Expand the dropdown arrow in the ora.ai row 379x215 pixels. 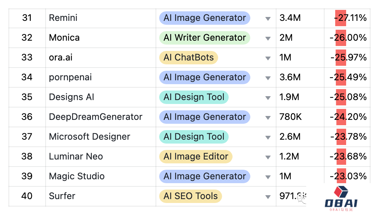[x=268, y=58]
